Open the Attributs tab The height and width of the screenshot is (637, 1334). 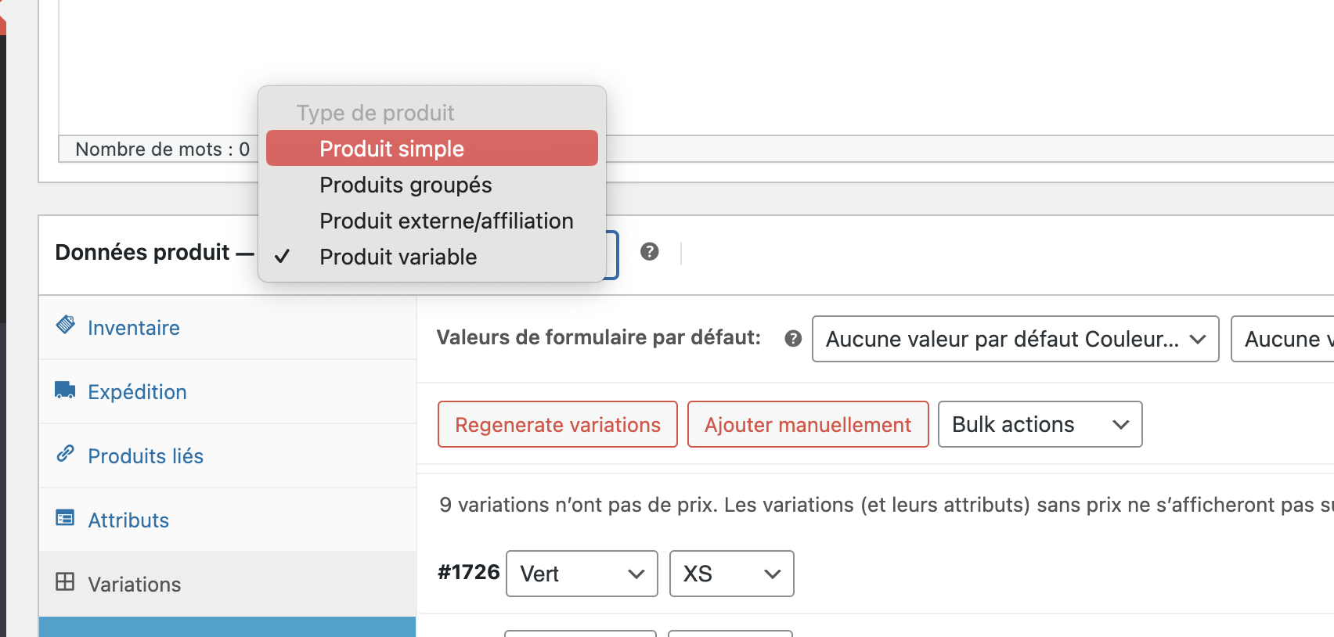coord(128,520)
